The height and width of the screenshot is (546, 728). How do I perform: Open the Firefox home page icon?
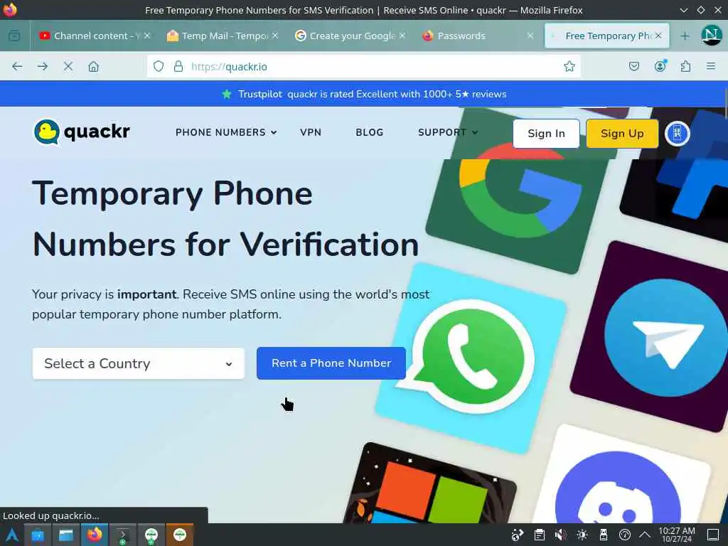[x=93, y=66]
